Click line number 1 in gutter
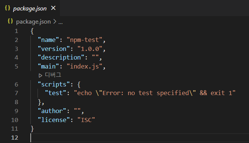Screen dimensions: 249x143 [16, 31]
